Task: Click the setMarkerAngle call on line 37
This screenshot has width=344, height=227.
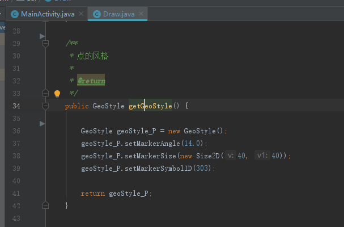Action: tap(152, 144)
